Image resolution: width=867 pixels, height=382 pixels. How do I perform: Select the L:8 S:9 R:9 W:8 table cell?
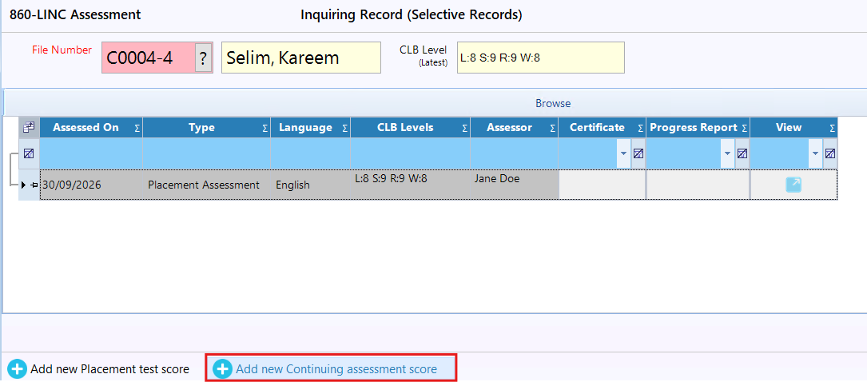[x=410, y=185]
